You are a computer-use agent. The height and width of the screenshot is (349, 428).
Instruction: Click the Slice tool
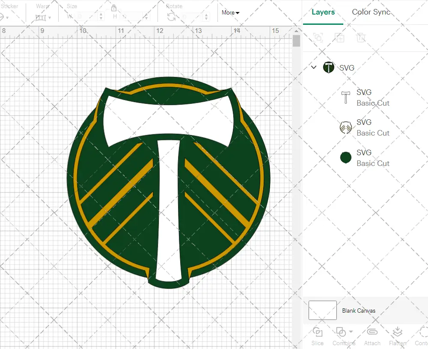pyautogui.click(x=318, y=336)
